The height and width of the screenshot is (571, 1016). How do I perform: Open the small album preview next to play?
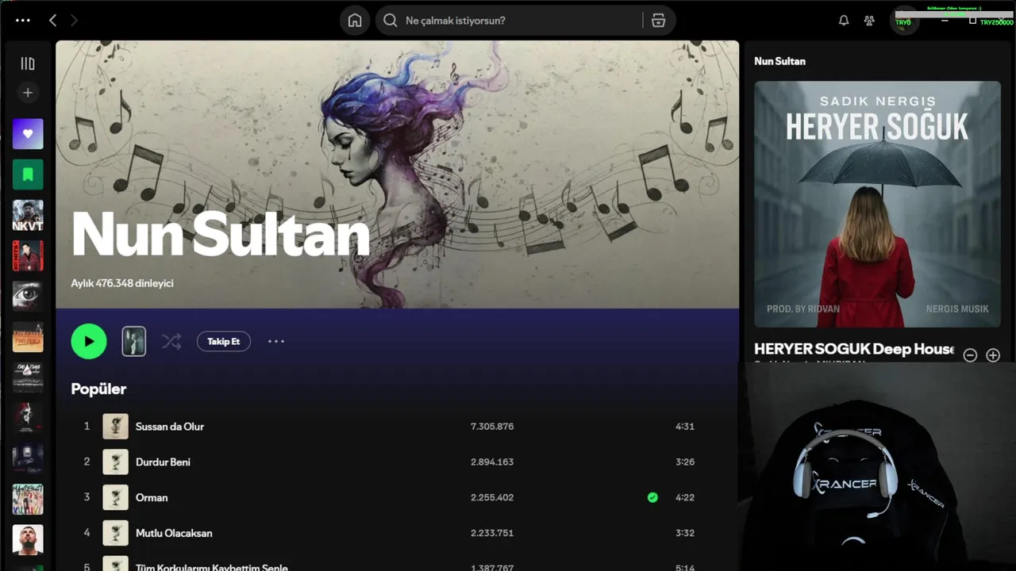(134, 341)
